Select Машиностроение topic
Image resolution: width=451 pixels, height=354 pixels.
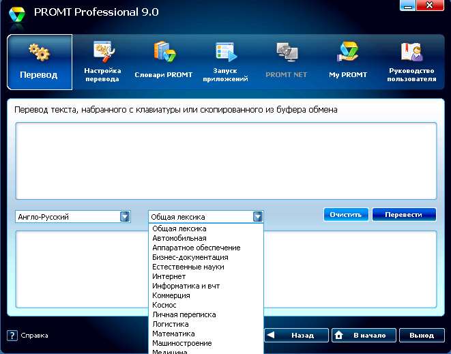pyautogui.click(x=206, y=343)
